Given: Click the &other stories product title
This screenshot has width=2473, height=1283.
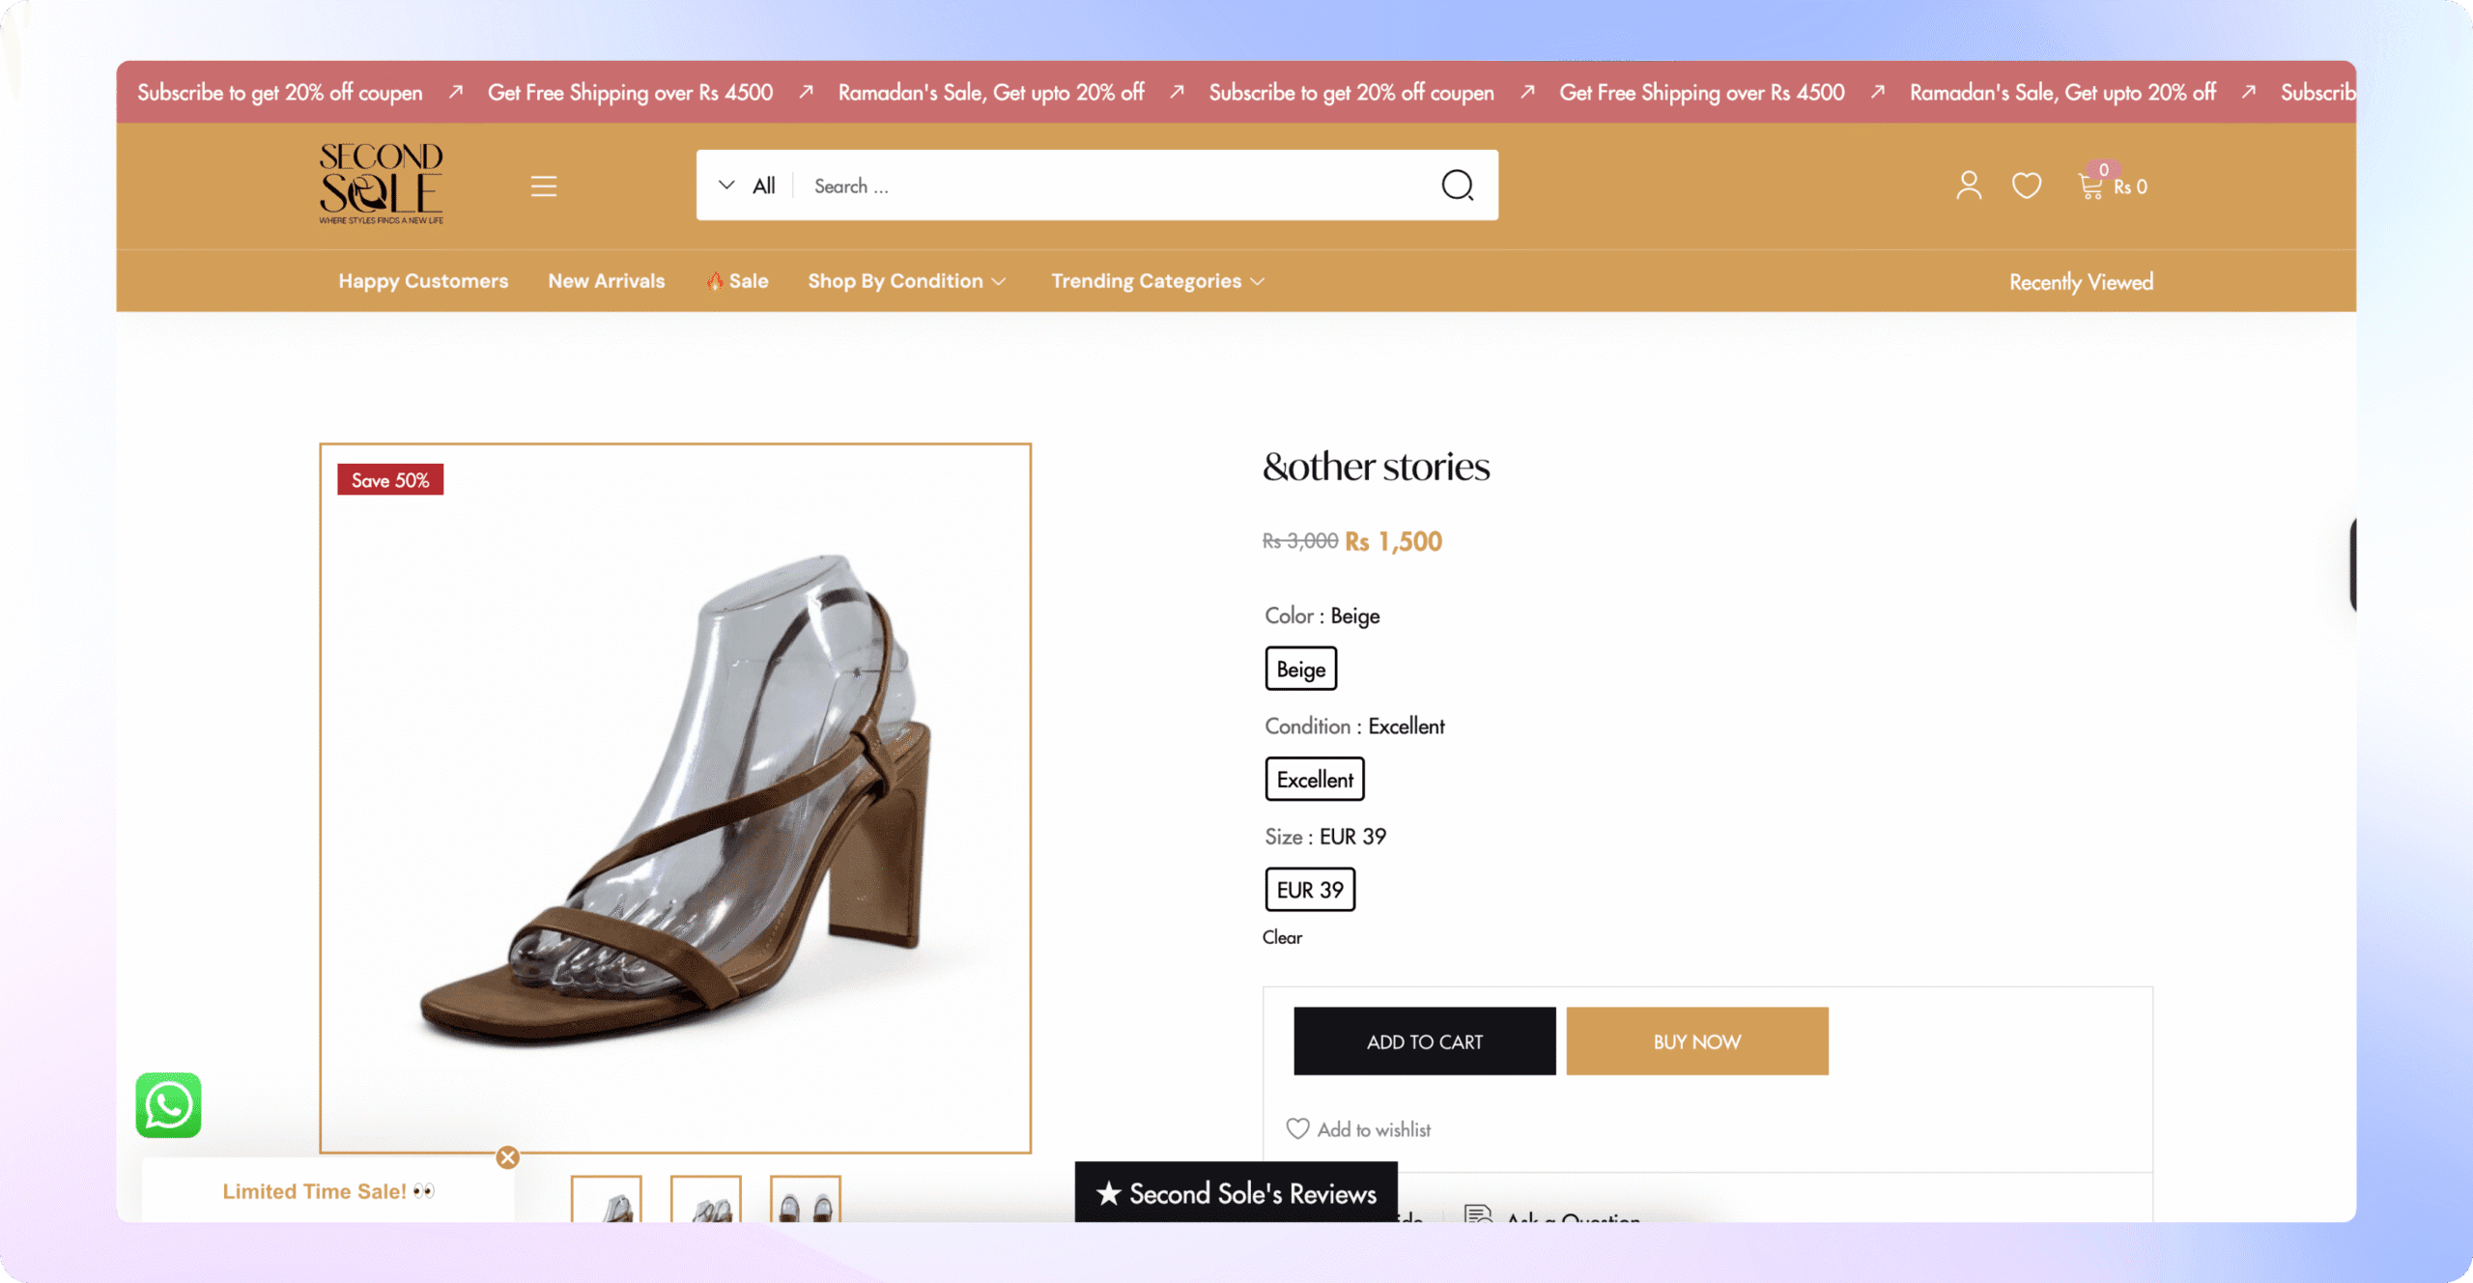Looking at the screenshot, I should [x=1376, y=467].
